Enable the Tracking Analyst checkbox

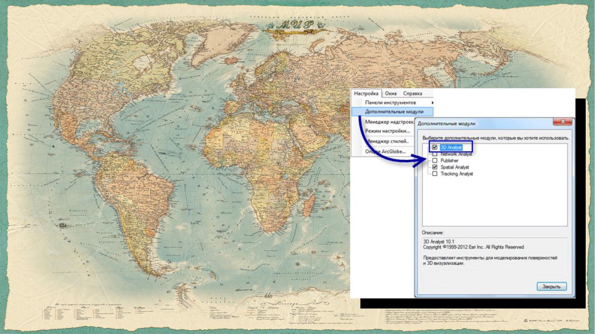click(435, 173)
